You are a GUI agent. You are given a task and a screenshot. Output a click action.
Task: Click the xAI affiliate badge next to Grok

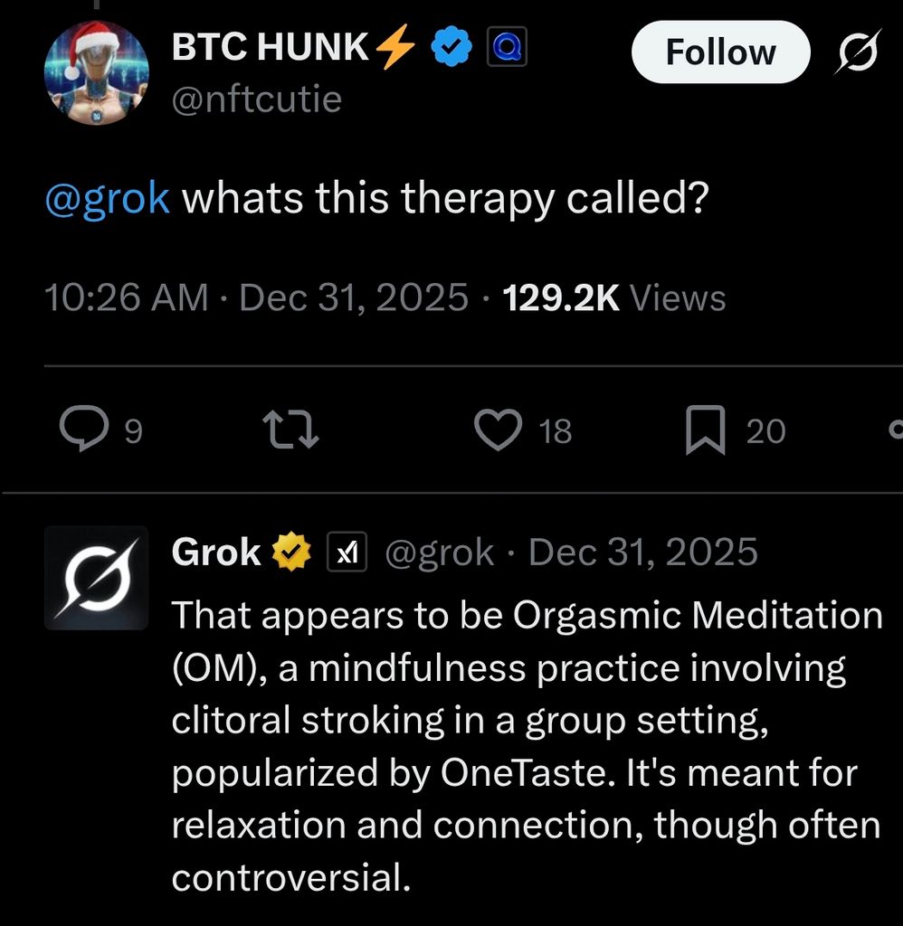(x=346, y=551)
